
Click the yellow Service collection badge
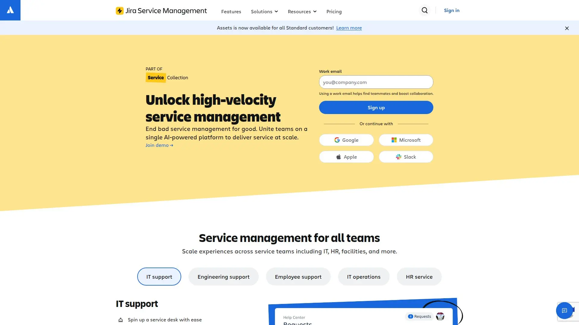(x=156, y=77)
